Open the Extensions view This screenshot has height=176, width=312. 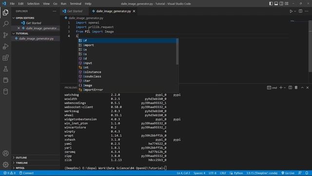click(5, 58)
